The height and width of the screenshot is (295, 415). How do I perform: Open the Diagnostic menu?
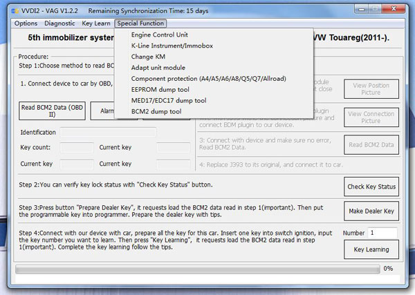(x=59, y=23)
